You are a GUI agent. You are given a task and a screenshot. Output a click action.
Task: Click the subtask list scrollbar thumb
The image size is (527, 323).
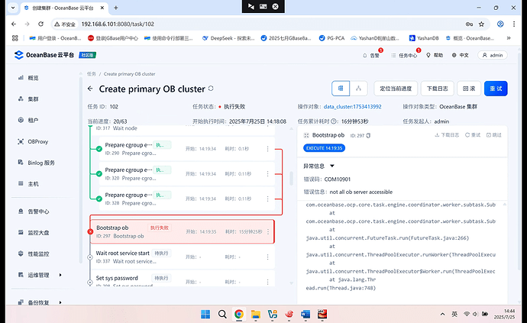291,178
